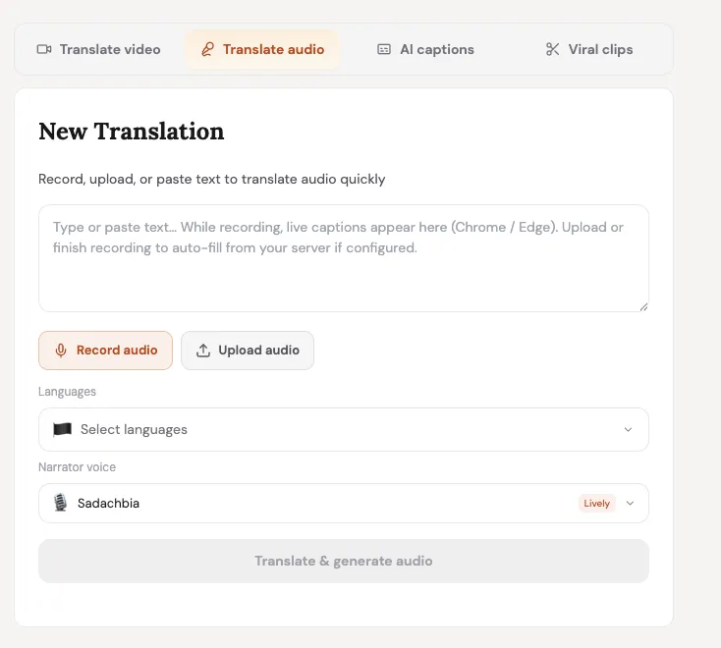Click the studio microphone icon beside Sadachbia
The height and width of the screenshot is (648, 721).
coord(60,503)
